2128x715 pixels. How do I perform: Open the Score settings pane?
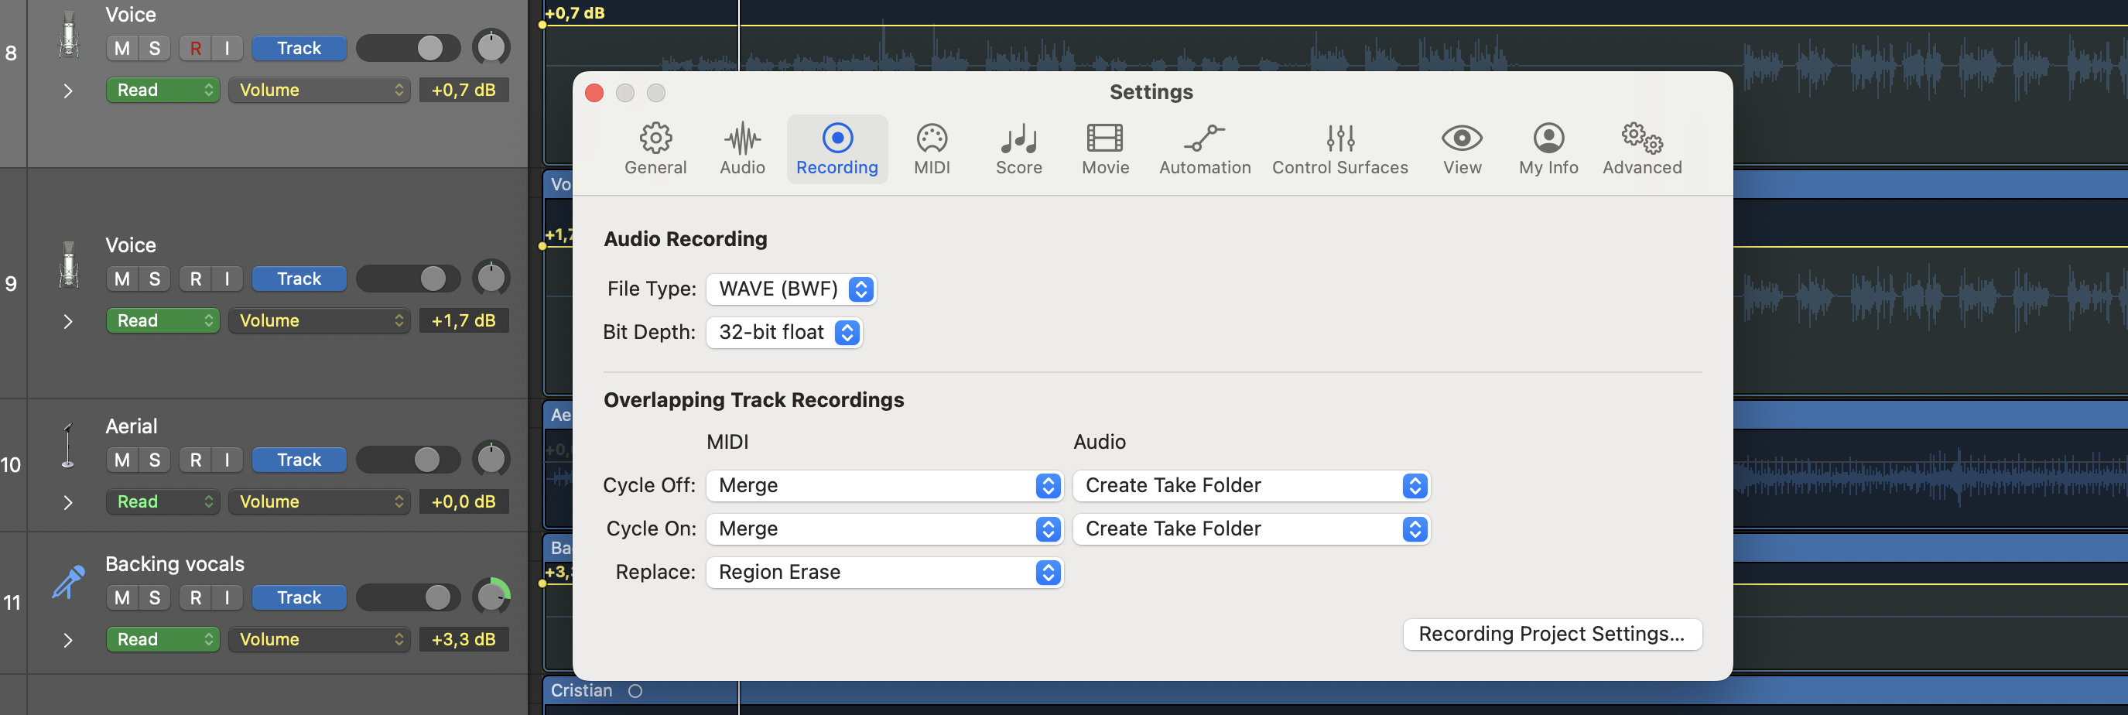1018,149
